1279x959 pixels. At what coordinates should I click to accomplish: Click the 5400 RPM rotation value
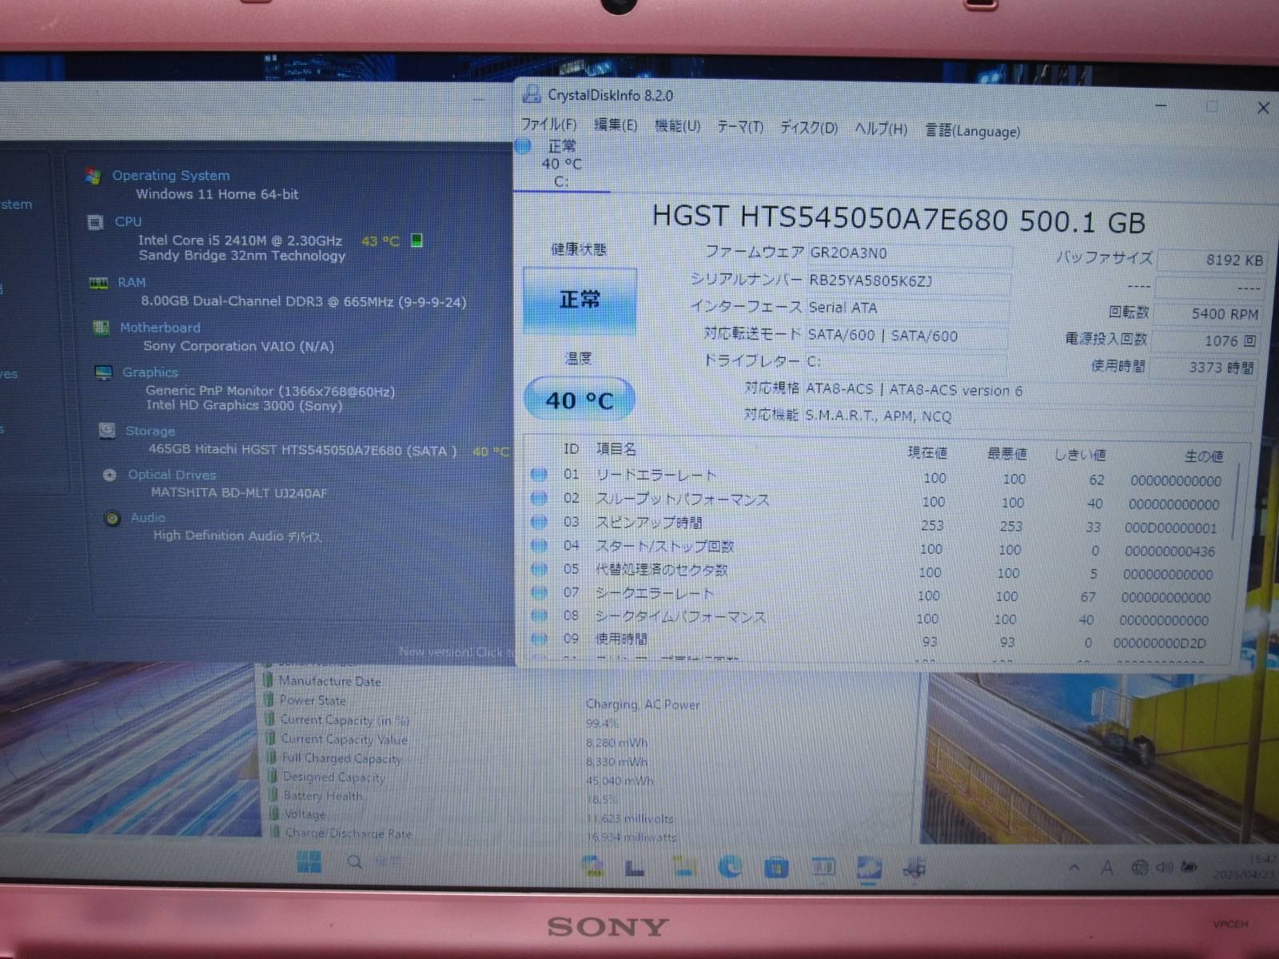1208,313
